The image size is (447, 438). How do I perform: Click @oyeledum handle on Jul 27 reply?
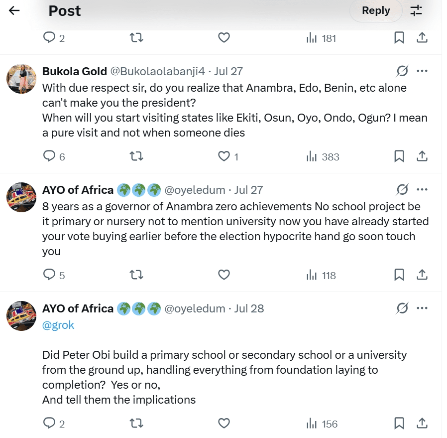click(x=195, y=190)
